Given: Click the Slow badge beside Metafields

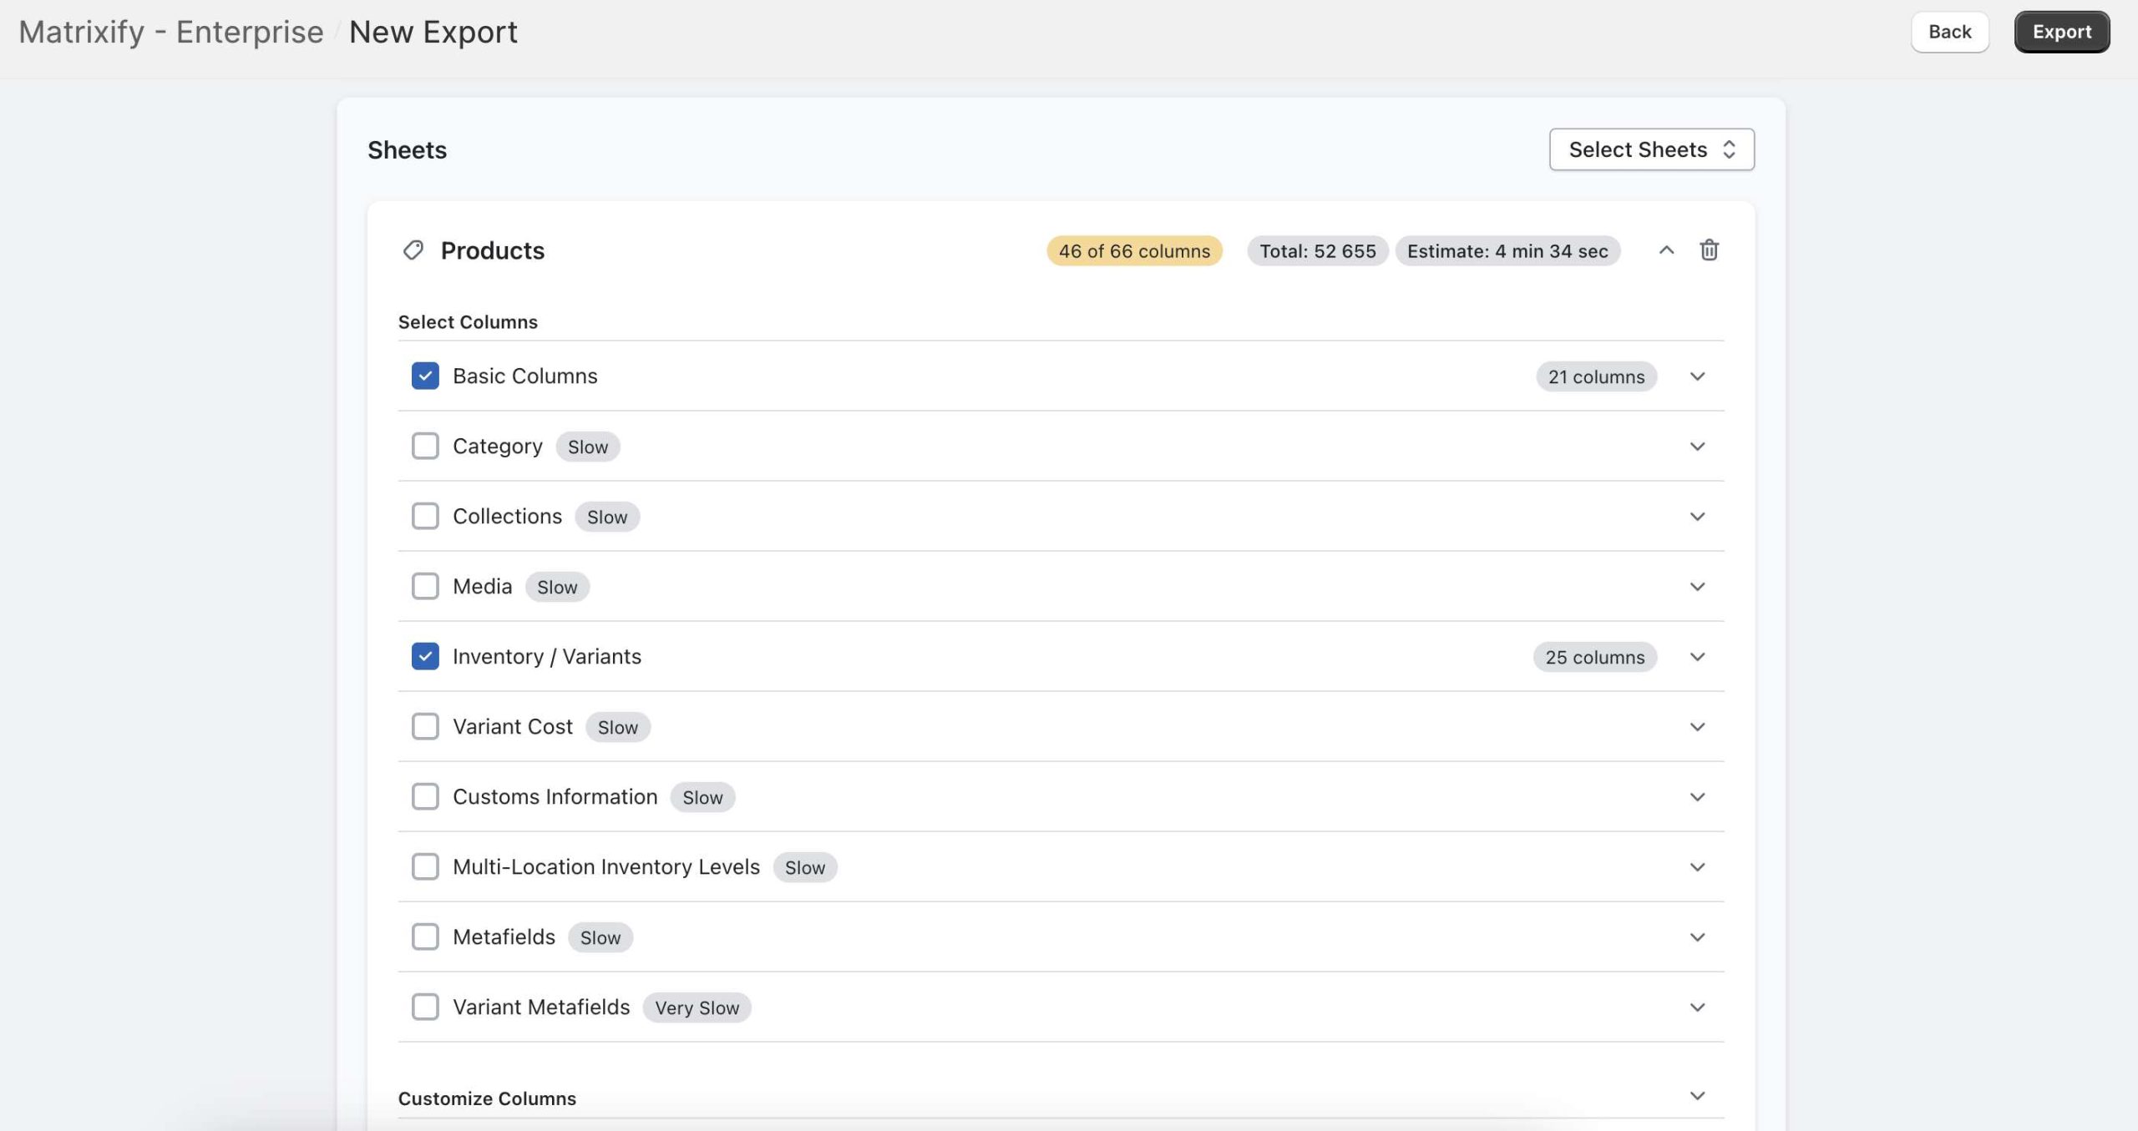Looking at the screenshot, I should coord(600,937).
